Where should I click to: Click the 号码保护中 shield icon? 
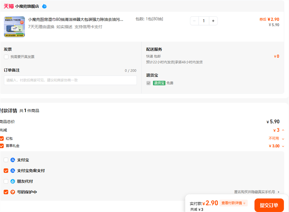[x=13, y=192]
